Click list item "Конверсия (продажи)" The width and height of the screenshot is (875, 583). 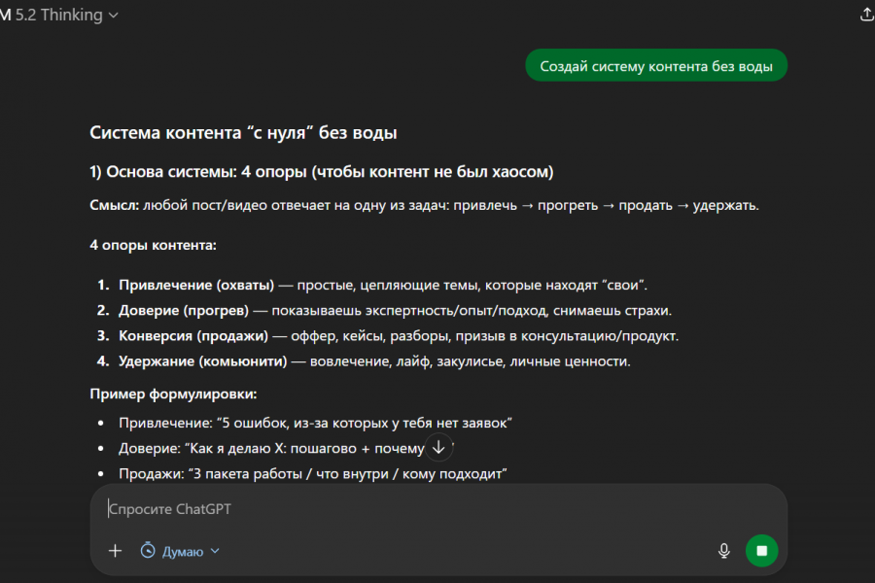[193, 336]
